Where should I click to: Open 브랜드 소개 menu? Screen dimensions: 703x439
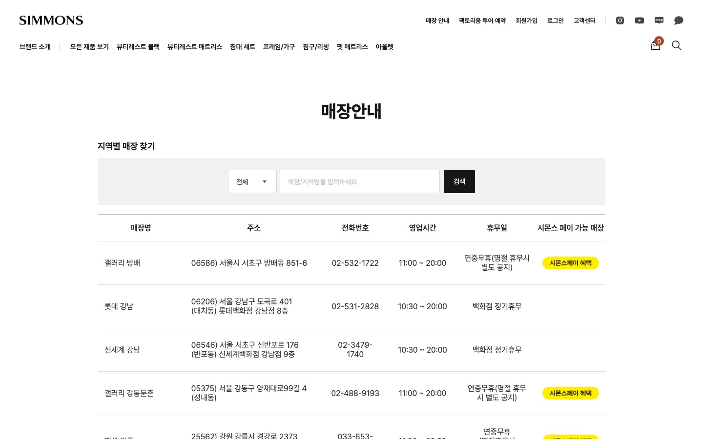tap(35, 47)
